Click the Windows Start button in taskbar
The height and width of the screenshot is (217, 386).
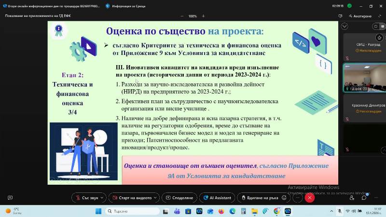click(x=98, y=211)
